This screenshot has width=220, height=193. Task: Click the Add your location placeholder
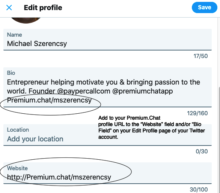tap(35, 139)
